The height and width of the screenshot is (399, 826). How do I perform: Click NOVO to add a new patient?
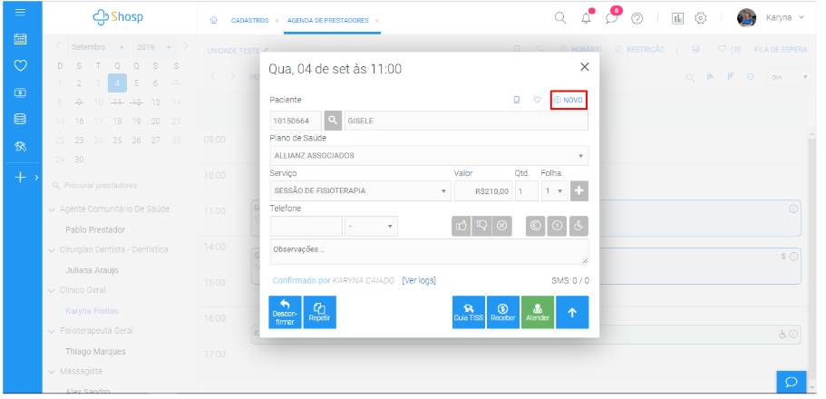[x=568, y=100]
